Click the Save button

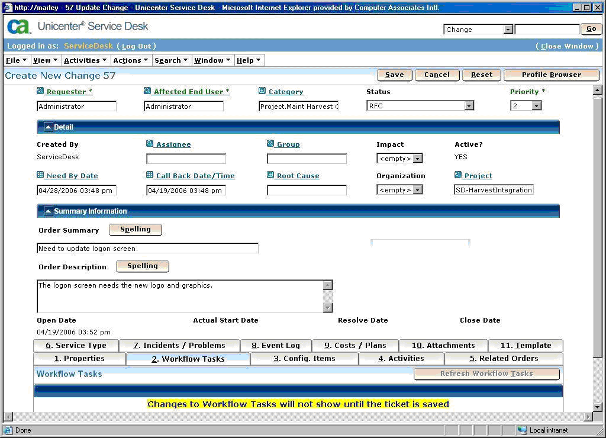point(394,75)
